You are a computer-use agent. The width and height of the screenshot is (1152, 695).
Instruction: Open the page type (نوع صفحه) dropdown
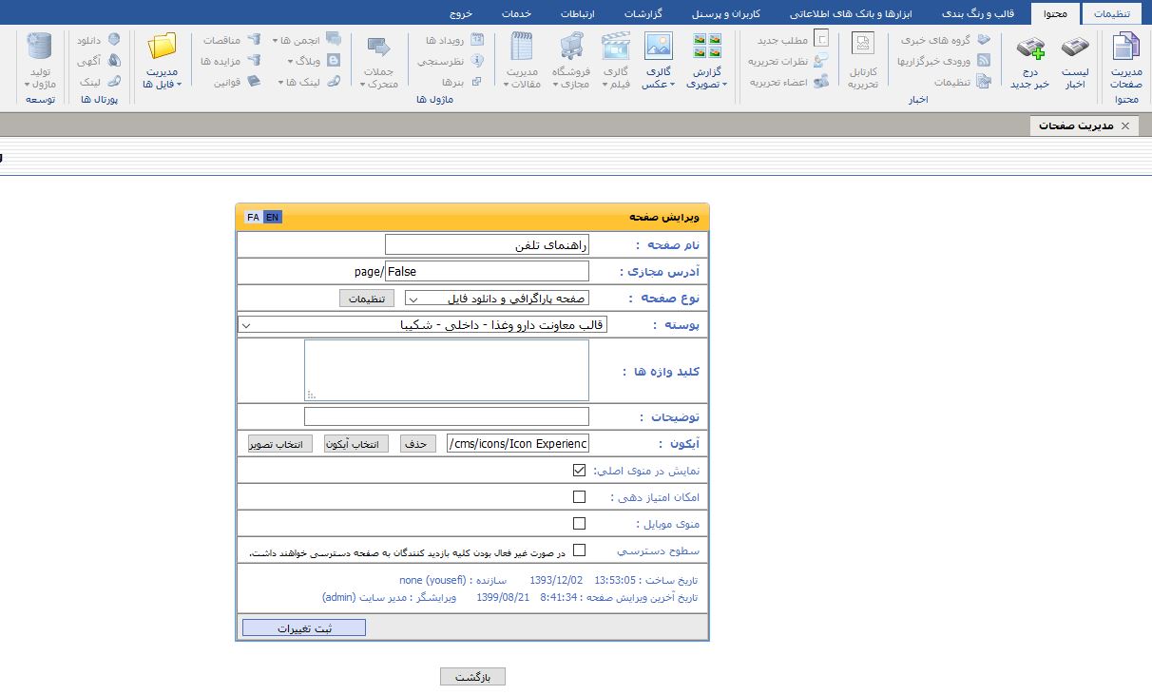[497, 299]
